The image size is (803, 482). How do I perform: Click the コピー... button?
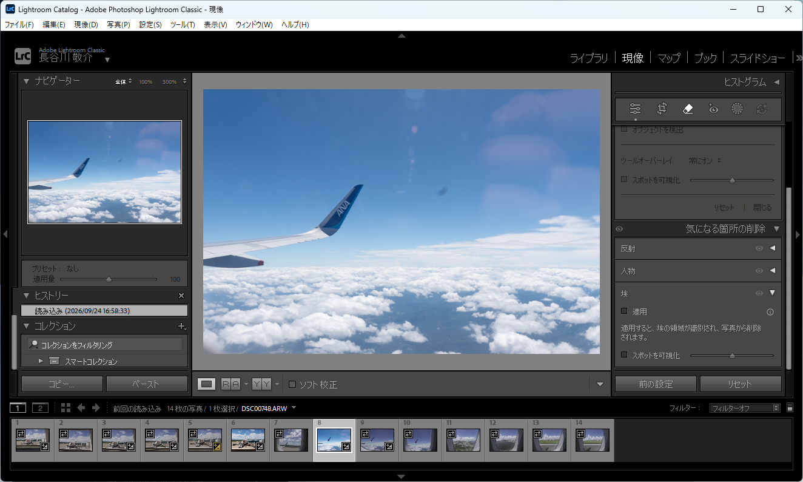(62, 384)
